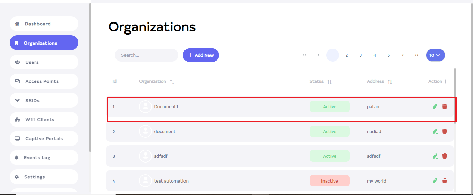Screen dimensions: 473x195
Task: Open the rows-per-page dropdown showing 10
Action: click(435, 55)
